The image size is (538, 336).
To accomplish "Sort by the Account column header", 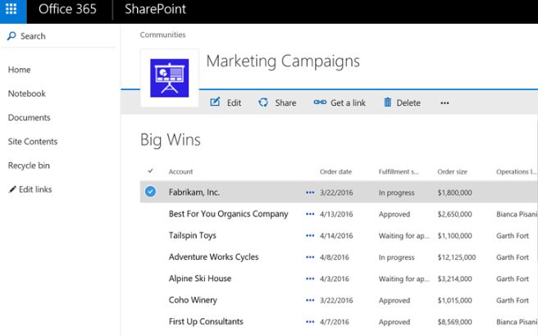I will click(x=180, y=172).
